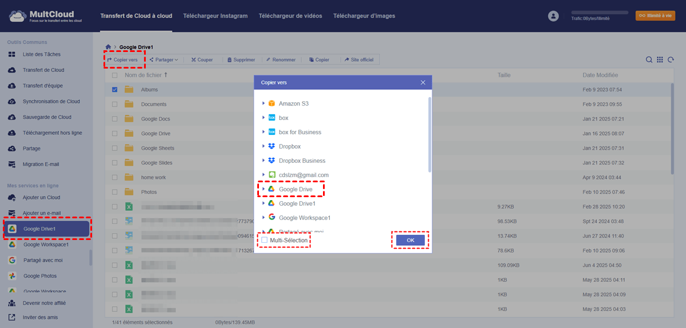The height and width of the screenshot is (328, 686).
Task: Click Renommer toolbar button
Action: pos(281,59)
